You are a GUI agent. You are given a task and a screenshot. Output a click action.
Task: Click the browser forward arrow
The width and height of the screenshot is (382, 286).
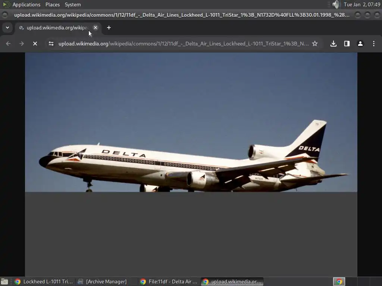(x=22, y=44)
